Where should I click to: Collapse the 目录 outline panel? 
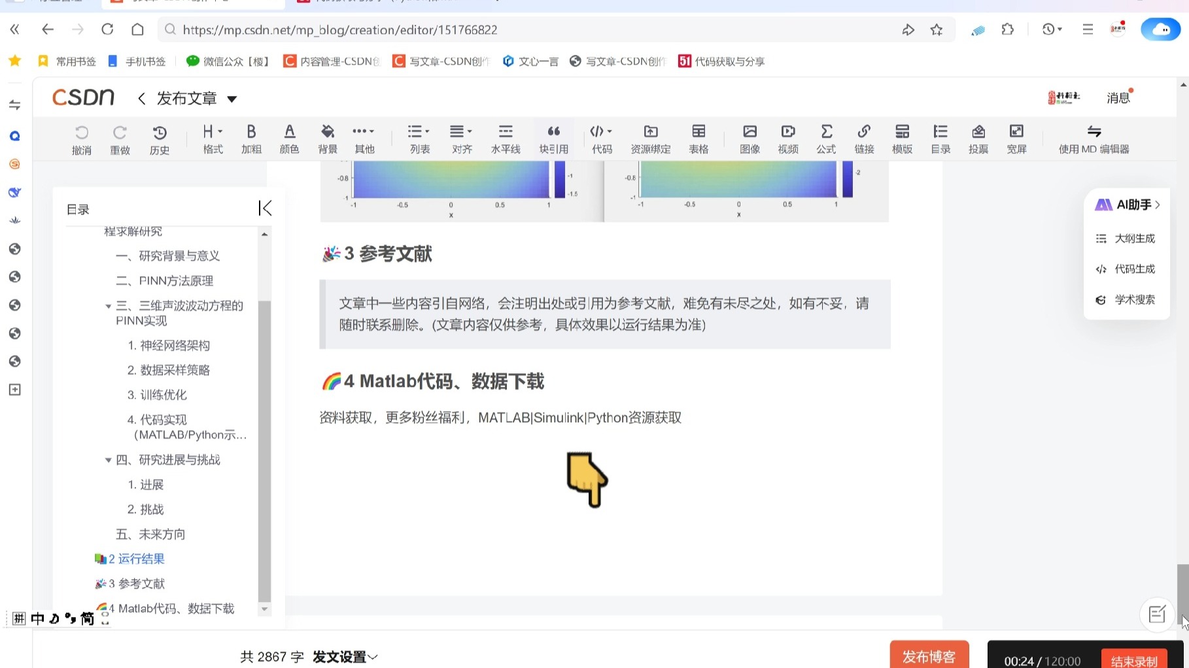point(266,208)
